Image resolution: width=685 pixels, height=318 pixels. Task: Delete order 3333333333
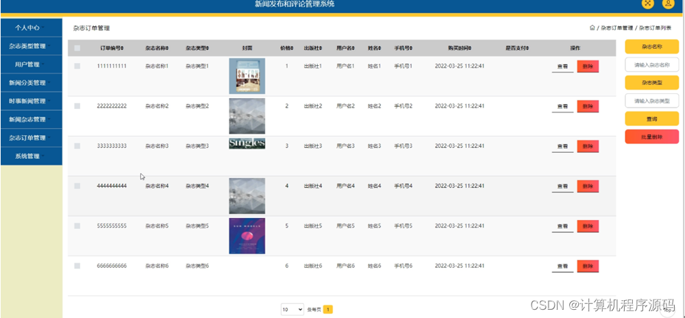pos(588,147)
